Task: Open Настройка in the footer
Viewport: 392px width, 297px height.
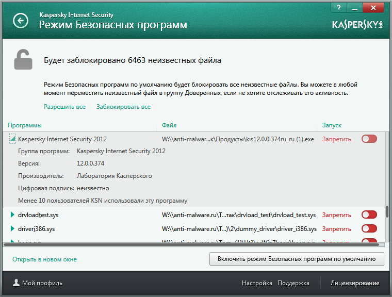Action: point(257,283)
